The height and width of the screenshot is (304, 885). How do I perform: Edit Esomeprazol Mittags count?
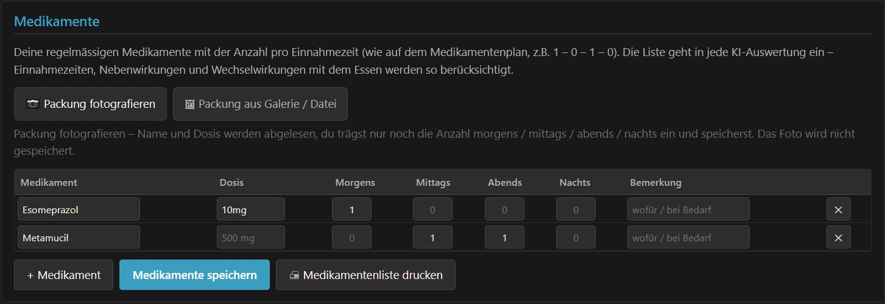433,210
